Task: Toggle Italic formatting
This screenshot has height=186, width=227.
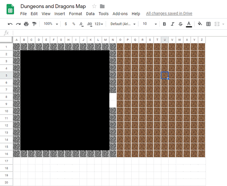Action: pos(172,24)
